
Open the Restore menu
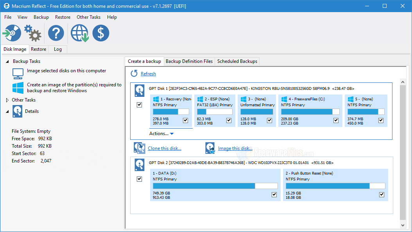[x=63, y=17]
